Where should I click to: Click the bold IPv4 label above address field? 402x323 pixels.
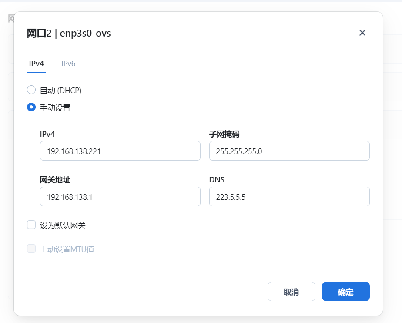coord(48,134)
